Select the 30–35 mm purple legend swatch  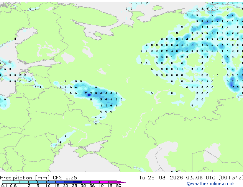[86, 182]
